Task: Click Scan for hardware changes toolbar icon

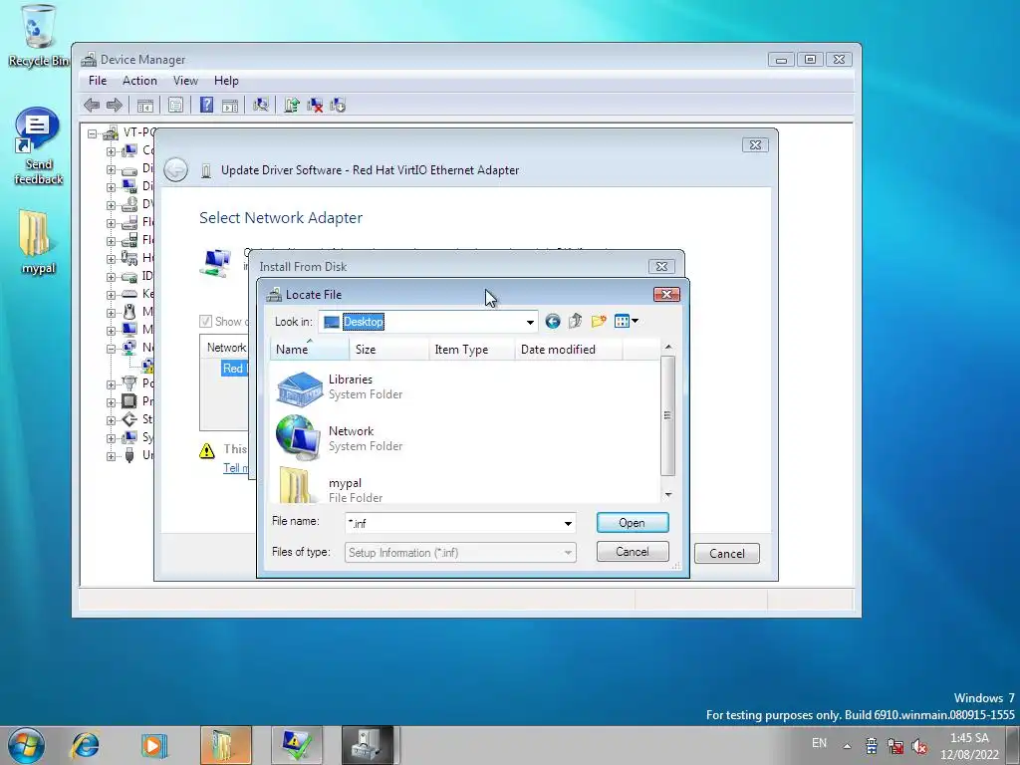Action: 261,105
